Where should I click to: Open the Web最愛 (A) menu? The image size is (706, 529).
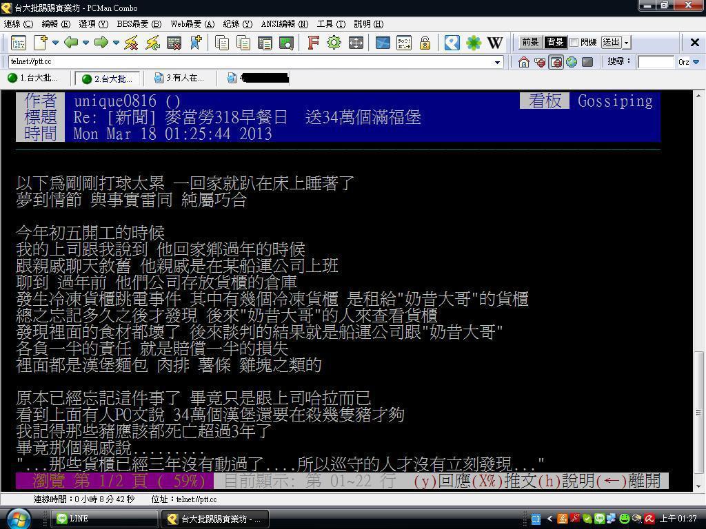click(x=192, y=24)
